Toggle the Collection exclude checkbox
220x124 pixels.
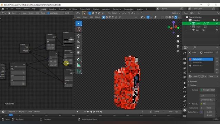[214, 20]
